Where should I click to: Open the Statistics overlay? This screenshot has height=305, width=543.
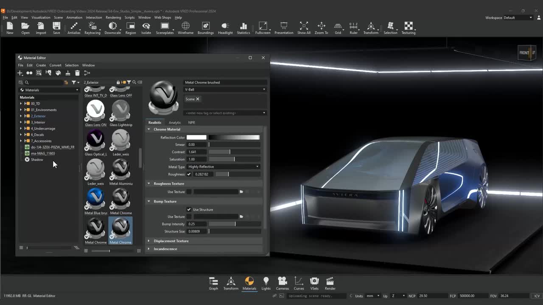click(243, 28)
